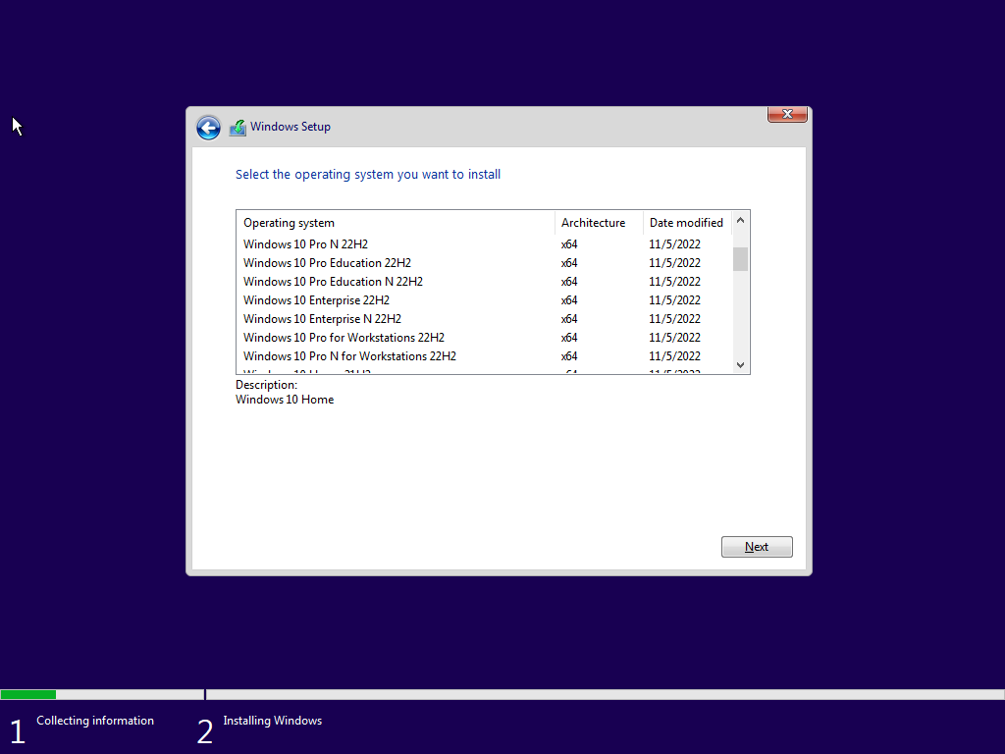Screen dimensions: 1005x754
Task: Click the Architecture column header
Action: 599,223
